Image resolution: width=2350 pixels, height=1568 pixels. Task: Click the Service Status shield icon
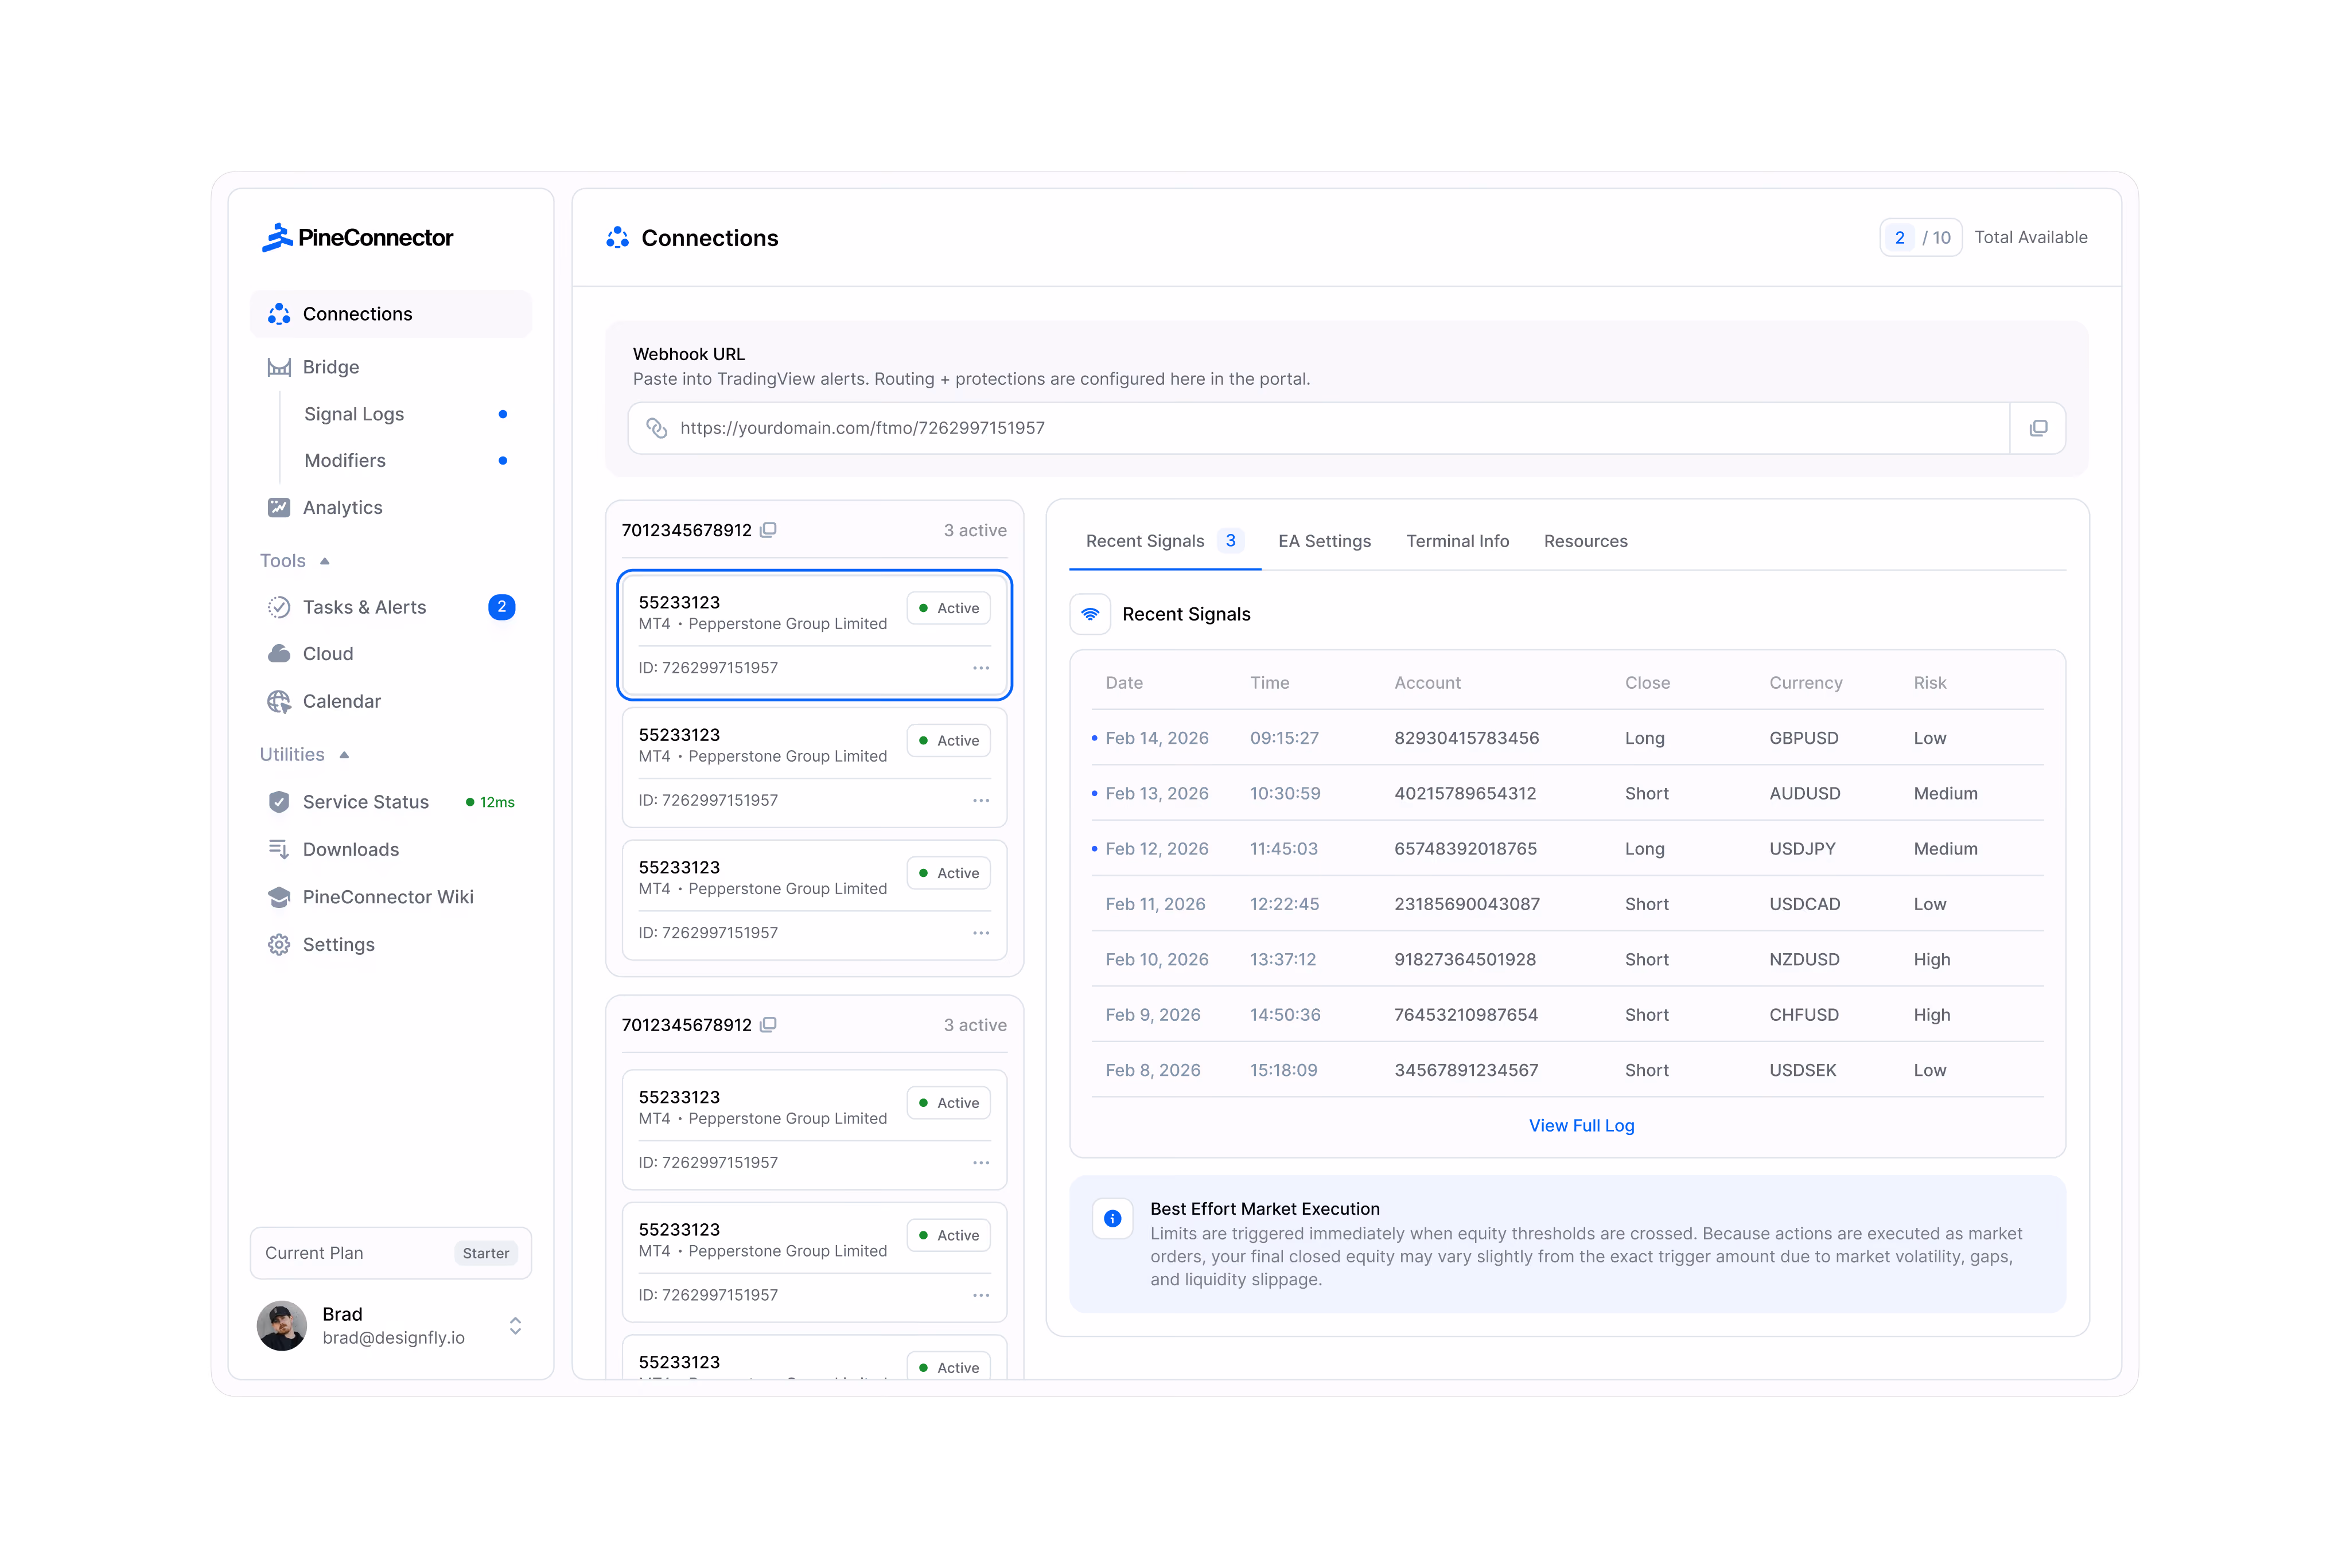pyautogui.click(x=279, y=802)
